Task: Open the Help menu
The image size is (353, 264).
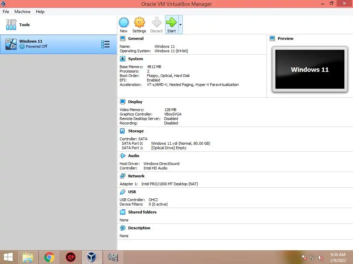Action: pos(40,12)
